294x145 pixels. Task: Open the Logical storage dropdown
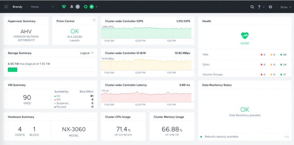click(x=86, y=53)
